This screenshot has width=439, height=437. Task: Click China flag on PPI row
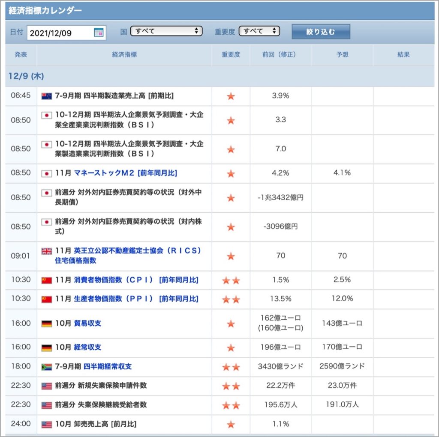(x=46, y=300)
